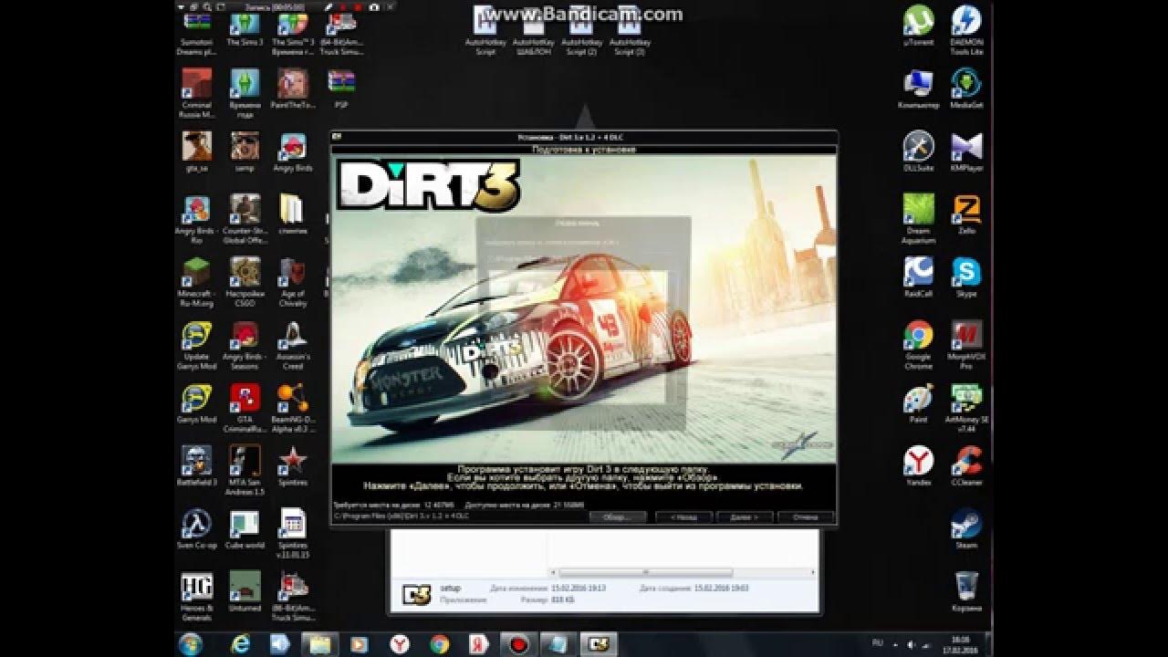The image size is (1168, 657).
Task: Open the Steam desktop shortcut
Action: [x=966, y=528]
